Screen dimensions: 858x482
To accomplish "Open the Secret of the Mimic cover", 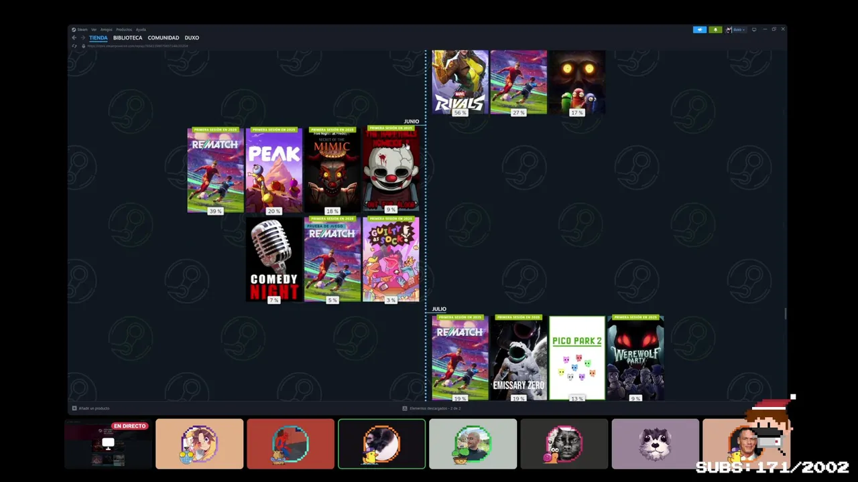I will pyautogui.click(x=332, y=170).
